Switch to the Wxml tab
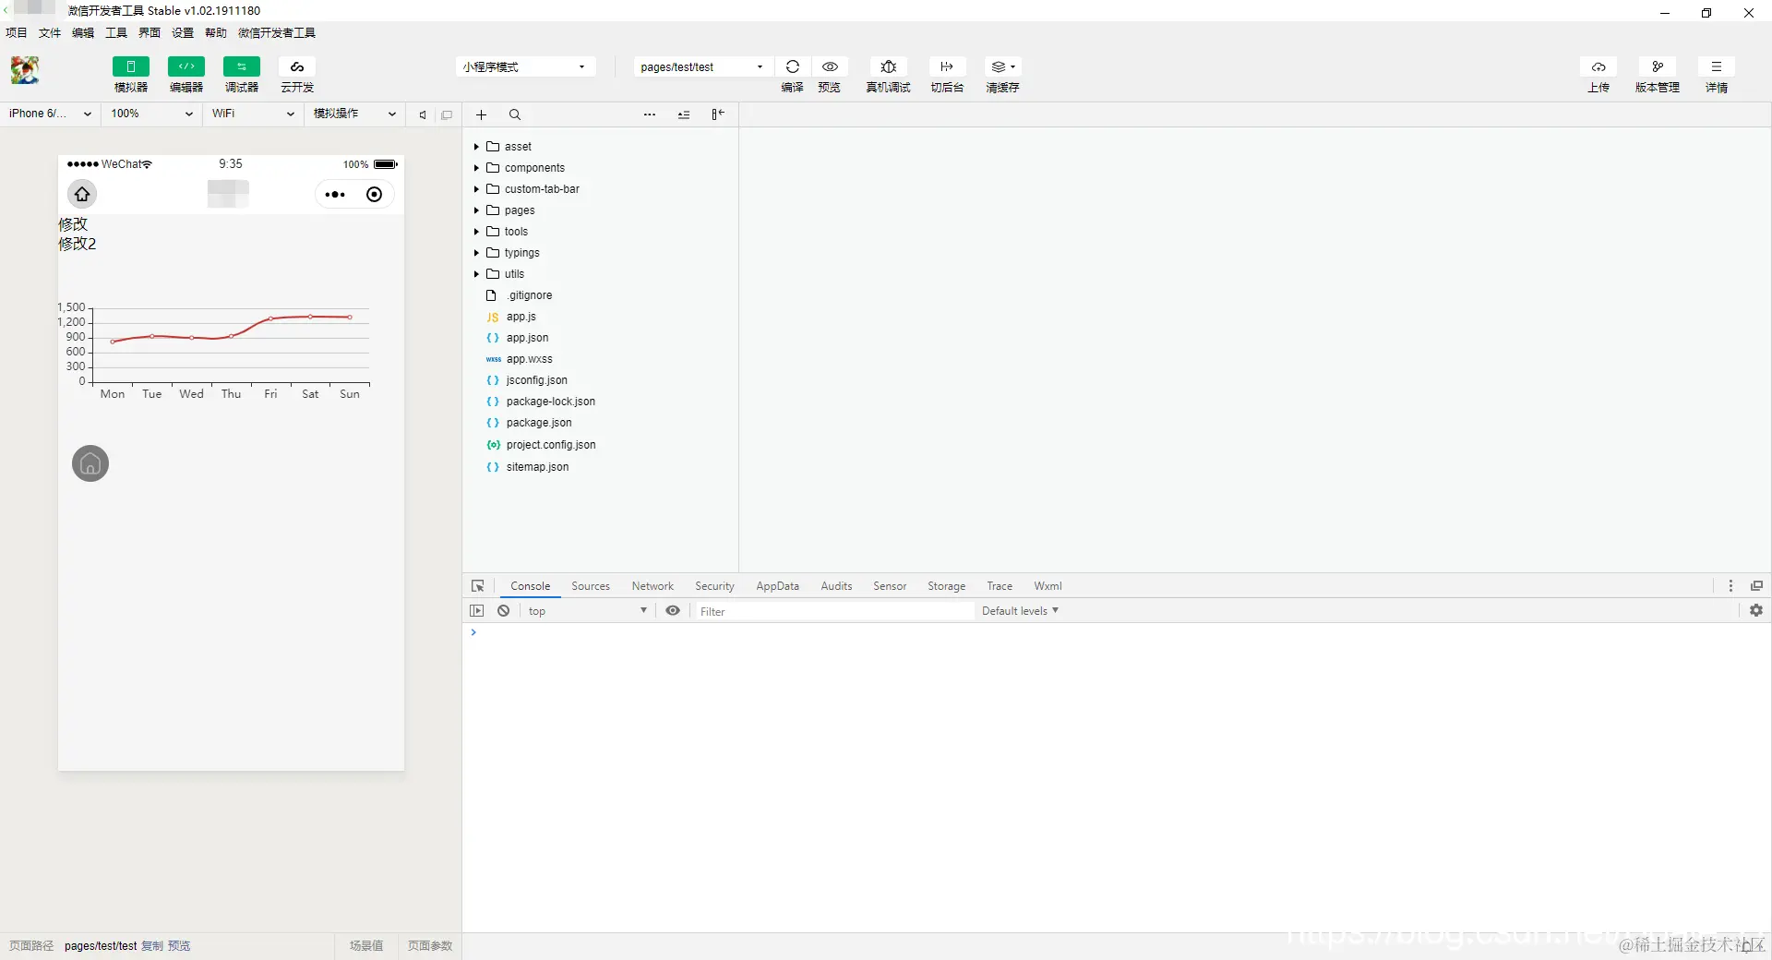Screen dimensions: 1772x960 1048,586
